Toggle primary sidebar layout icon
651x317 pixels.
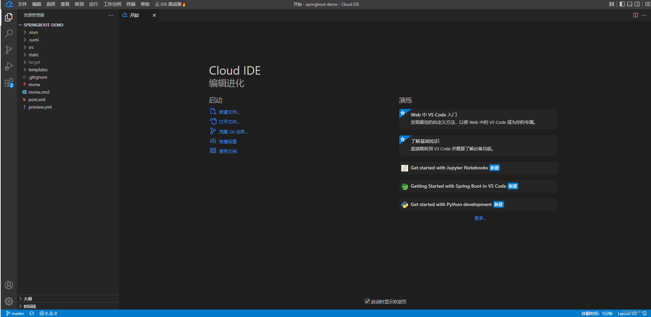[x=622, y=4]
